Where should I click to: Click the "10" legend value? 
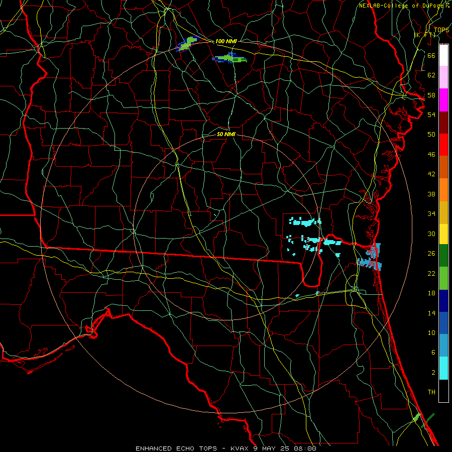(431, 332)
